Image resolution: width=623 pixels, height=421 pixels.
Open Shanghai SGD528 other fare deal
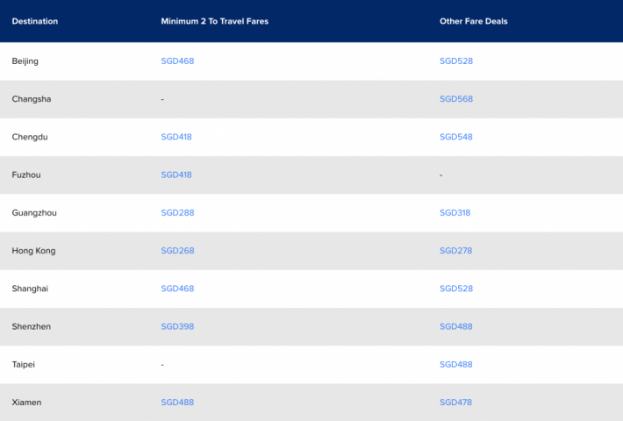coord(455,289)
